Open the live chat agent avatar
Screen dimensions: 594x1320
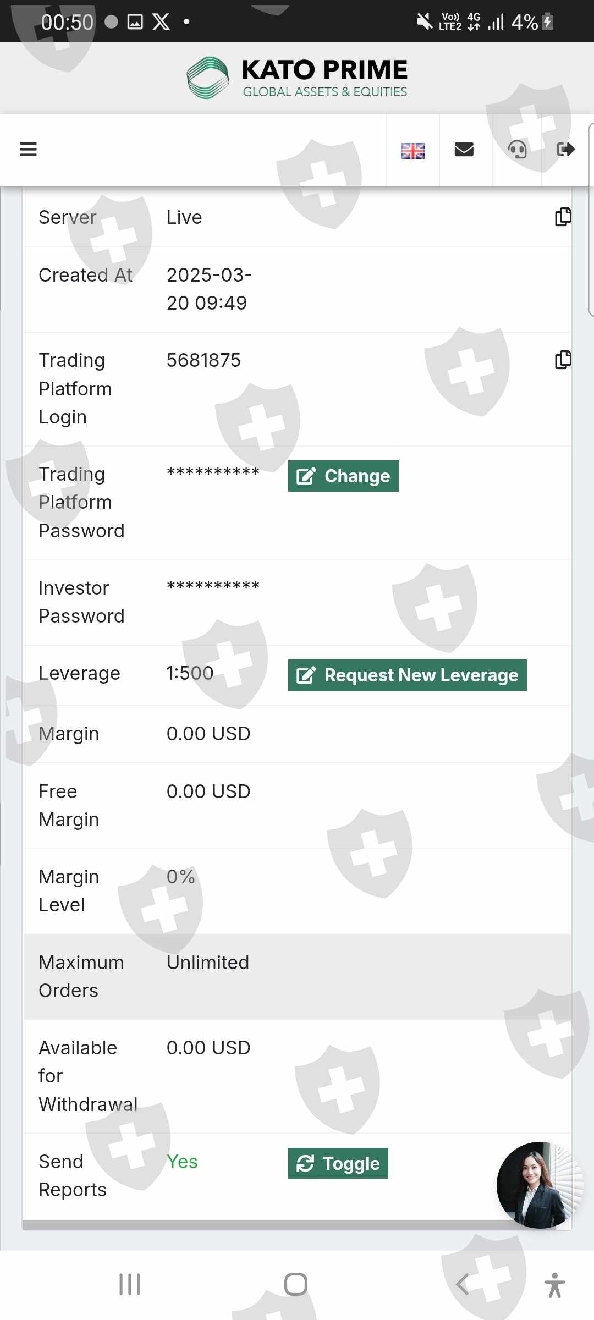[539, 1185]
